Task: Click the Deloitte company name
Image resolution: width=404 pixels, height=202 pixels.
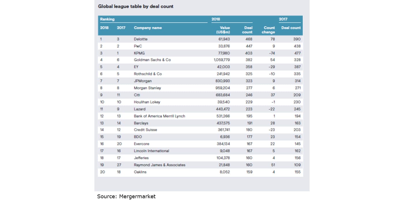Action: (x=141, y=39)
